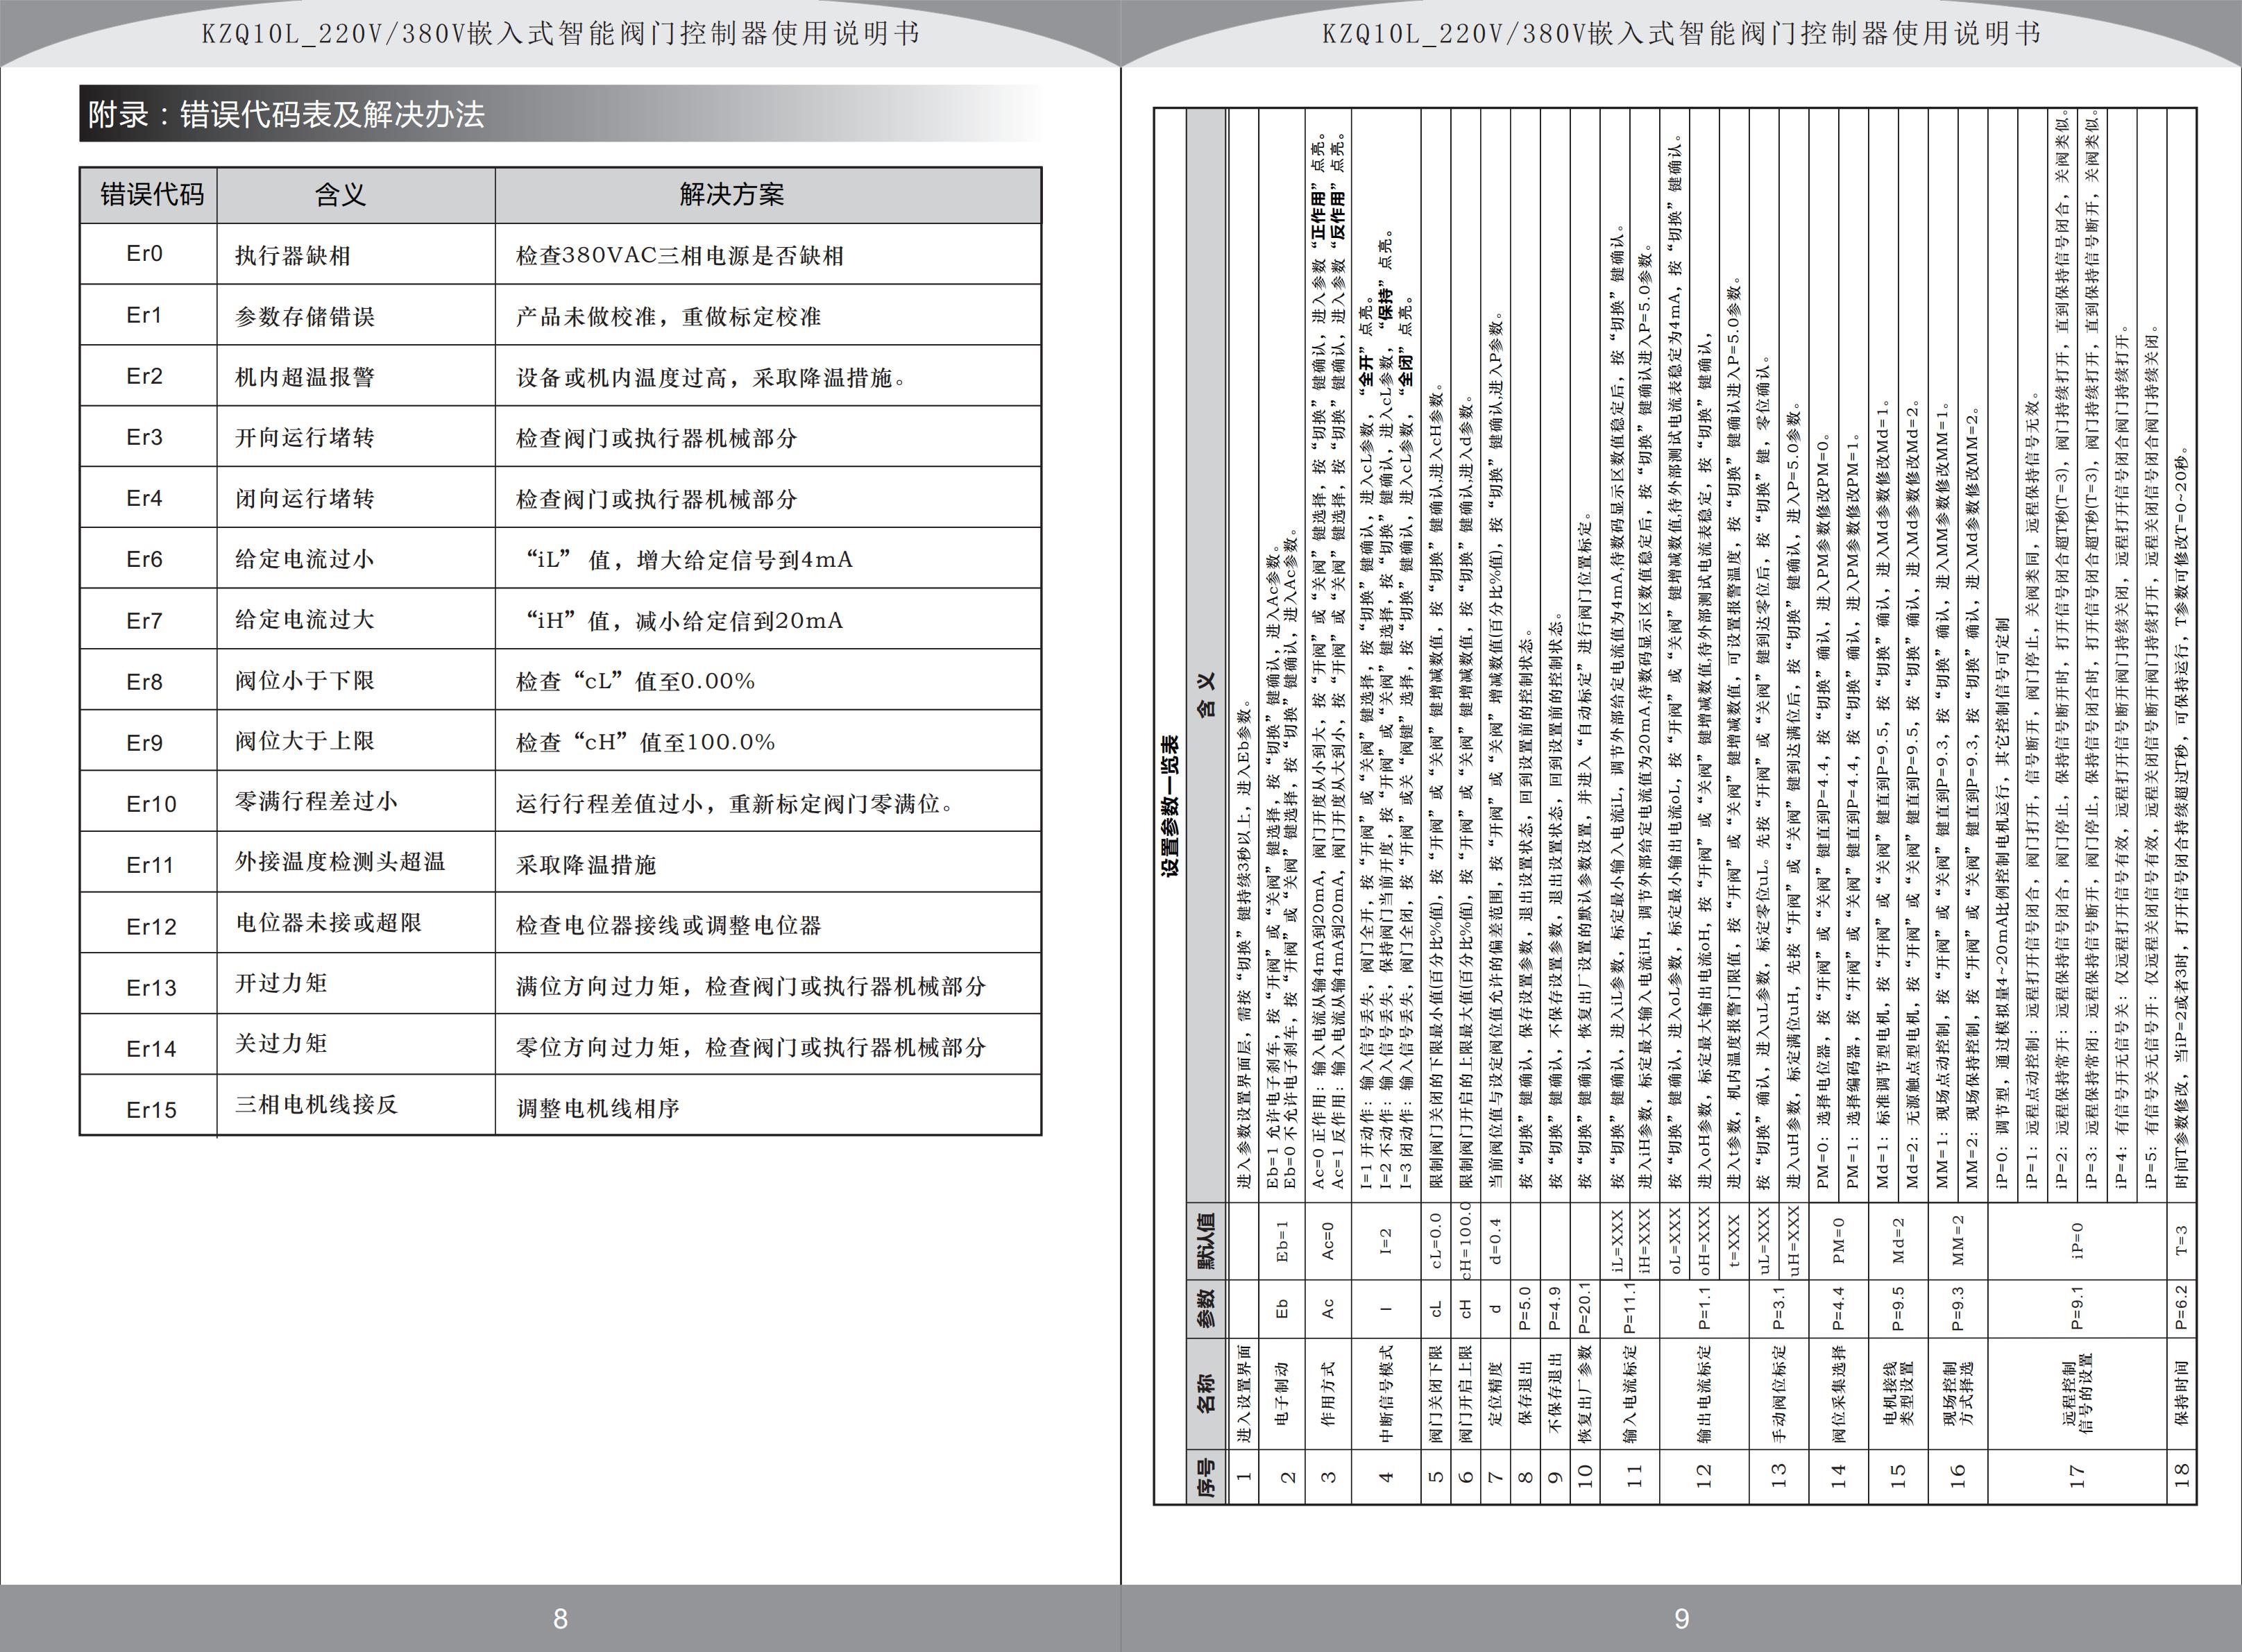
Task: Click the 产品未做校准，重做标定校准 solution
Action: coord(668,317)
